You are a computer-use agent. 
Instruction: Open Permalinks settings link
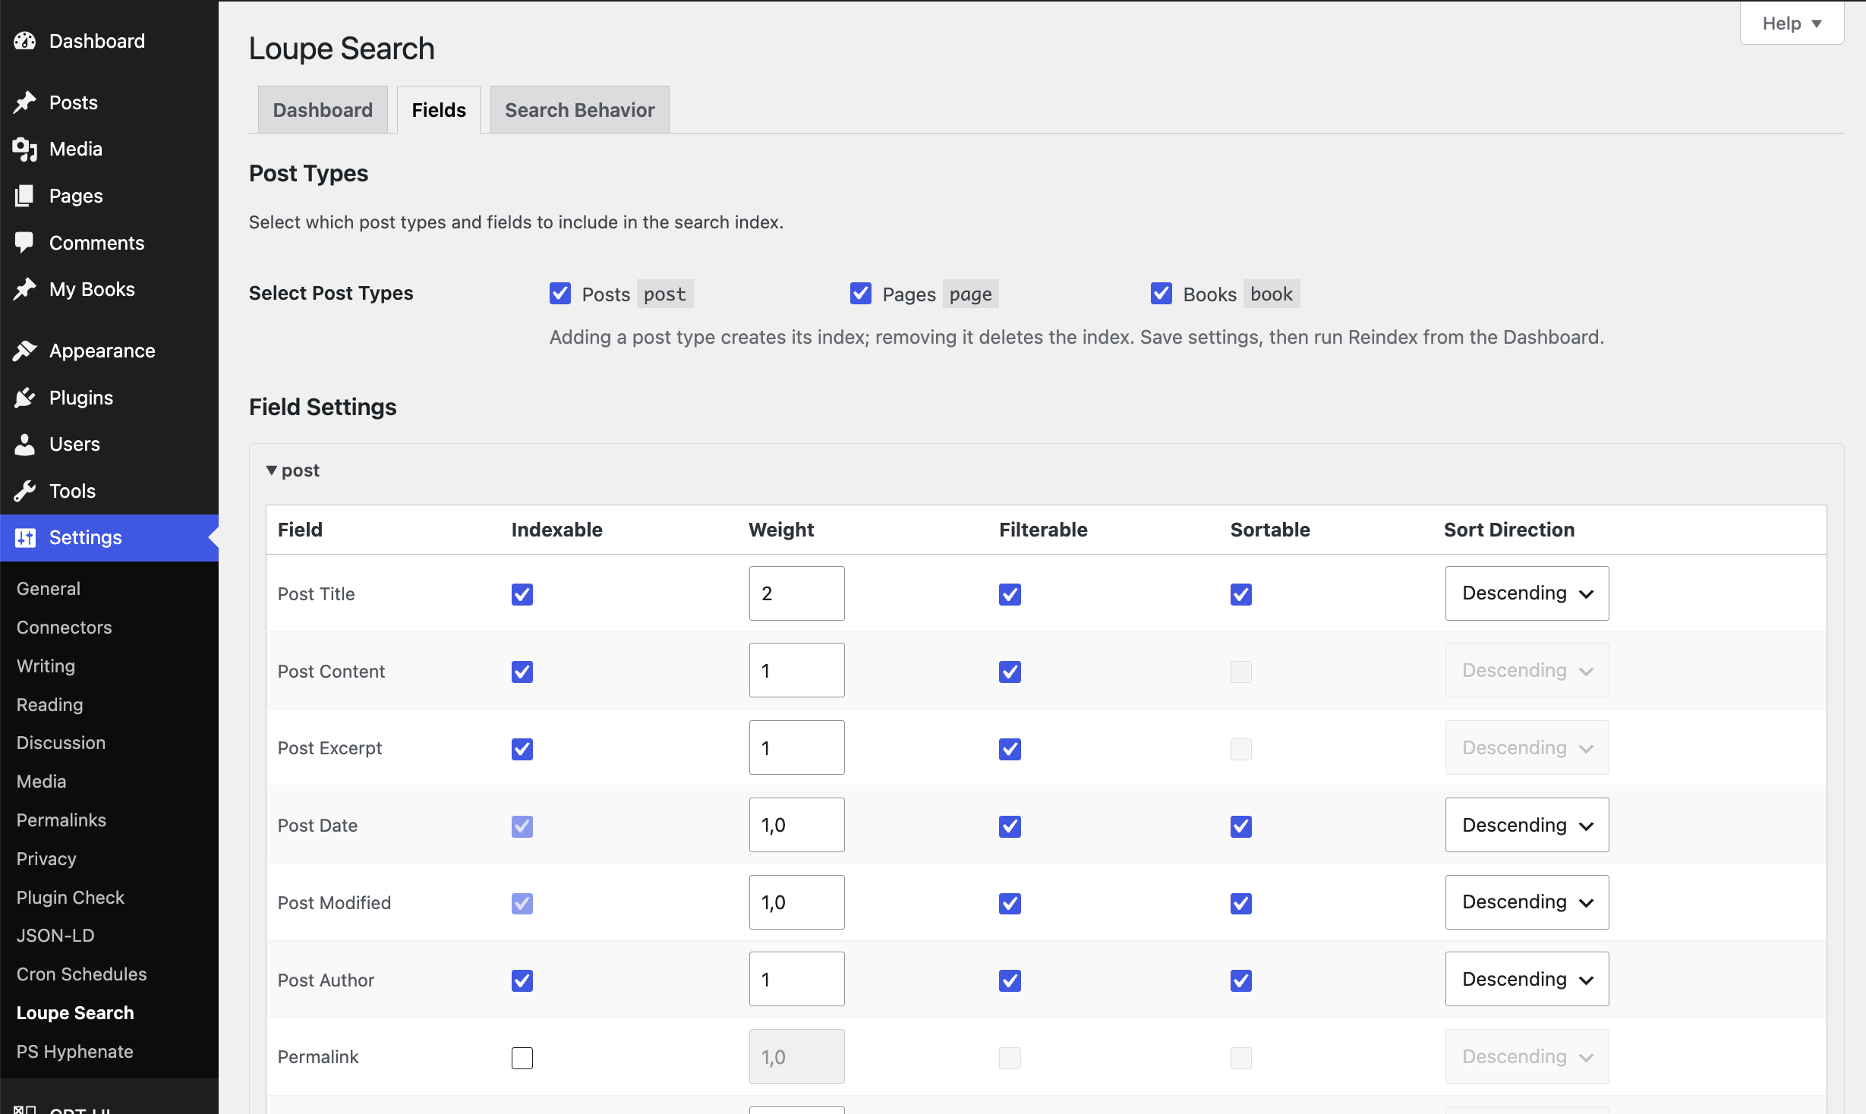coord(61,820)
